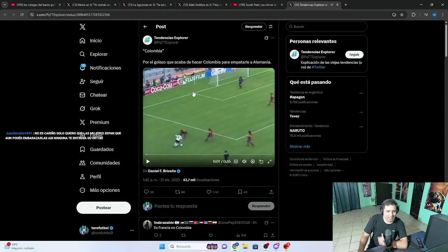Share the Inabrazable comment
Viewport: 448px width, 252px height.
[272, 236]
